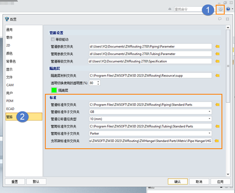Browse folder for 支吊架标准件文件夹 path
235x193 pixels.
217,141
